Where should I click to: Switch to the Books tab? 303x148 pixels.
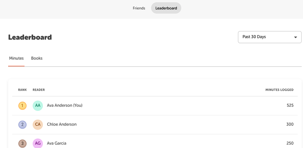point(37,58)
